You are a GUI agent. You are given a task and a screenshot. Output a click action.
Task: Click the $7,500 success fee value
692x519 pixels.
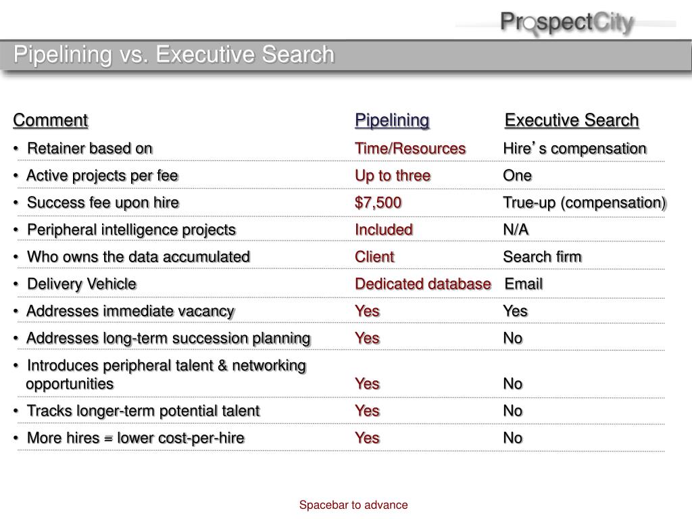[378, 203]
